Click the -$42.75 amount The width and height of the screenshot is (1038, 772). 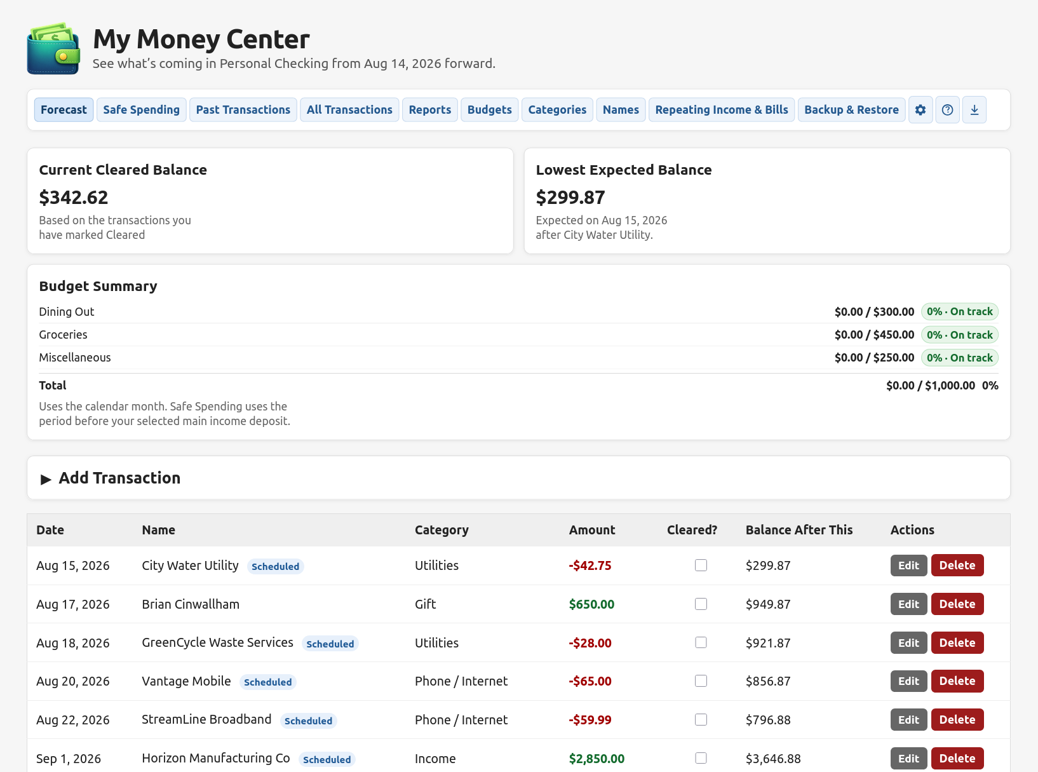pos(590,565)
